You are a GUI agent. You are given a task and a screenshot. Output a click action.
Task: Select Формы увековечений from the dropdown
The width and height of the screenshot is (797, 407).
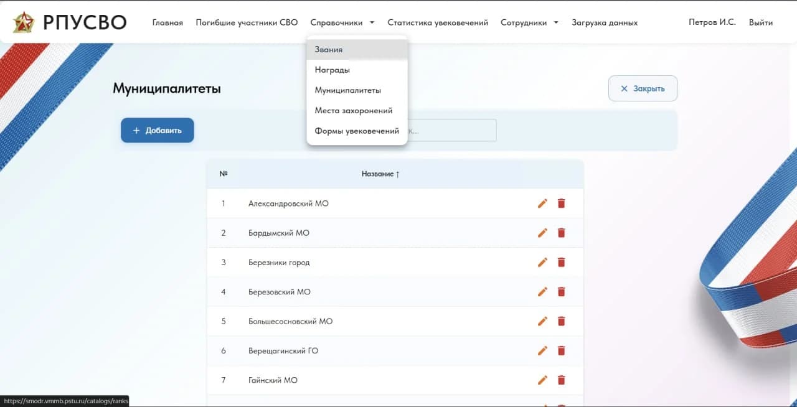point(357,131)
